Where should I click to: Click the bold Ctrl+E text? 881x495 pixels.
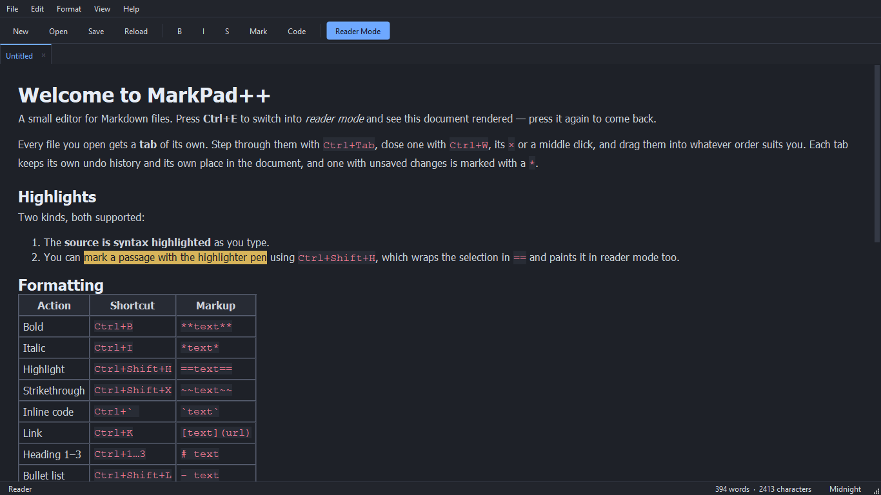point(220,119)
